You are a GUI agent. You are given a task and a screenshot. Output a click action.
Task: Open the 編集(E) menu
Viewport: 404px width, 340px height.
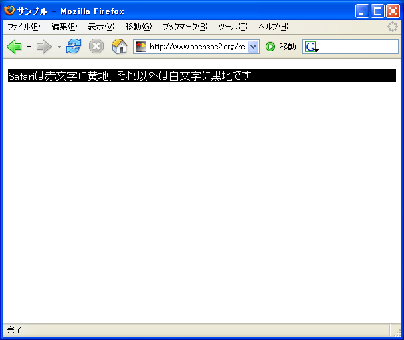click(64, 27)
